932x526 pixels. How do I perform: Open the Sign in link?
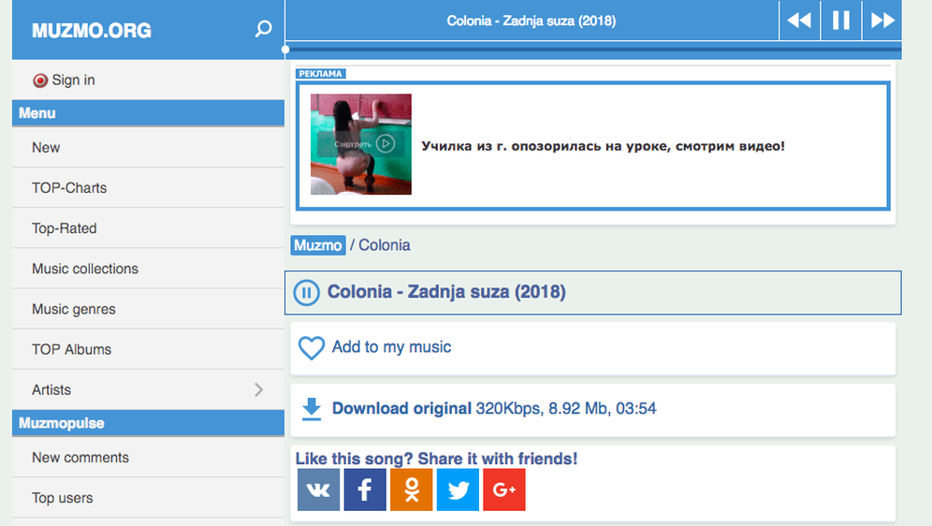coord(73,80)
